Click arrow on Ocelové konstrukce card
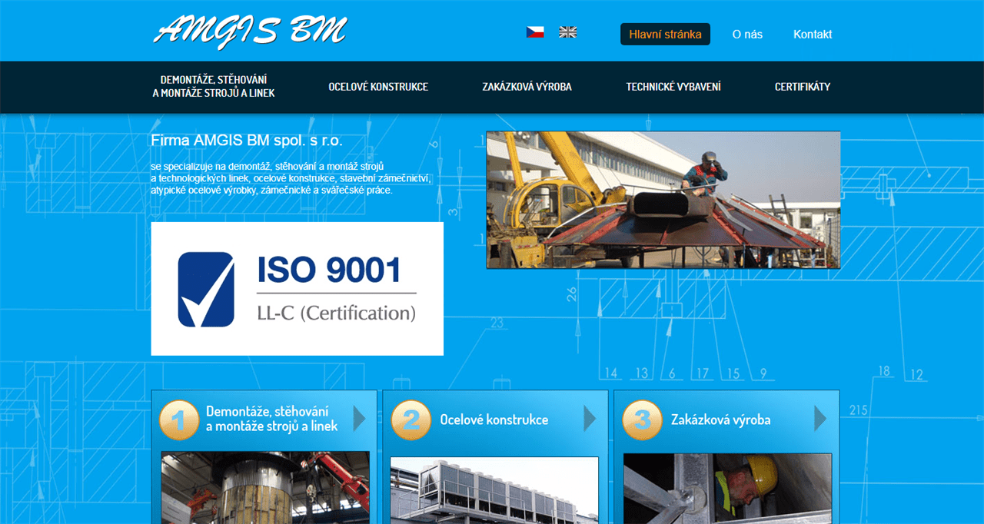Viewport: 984px width, 524px height. pyautogui.click(x=590, y=419)
